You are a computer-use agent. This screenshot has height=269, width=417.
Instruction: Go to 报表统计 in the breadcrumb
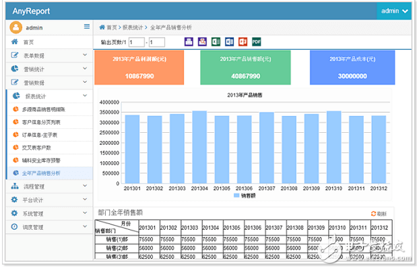tap(133, 28)
